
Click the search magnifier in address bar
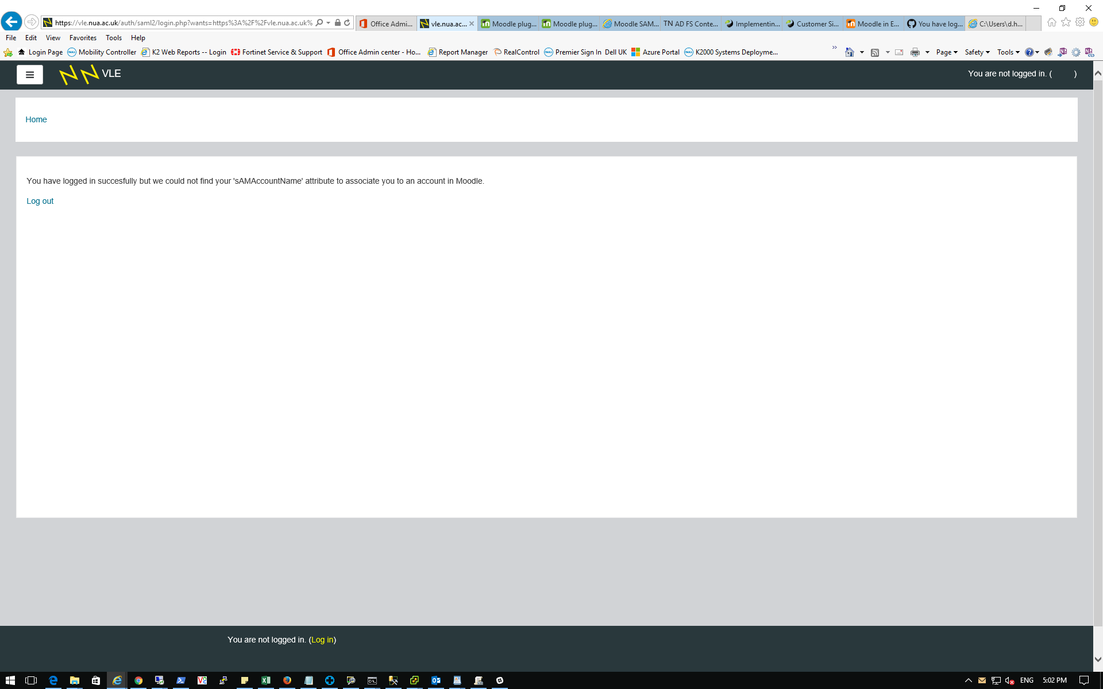(x=319, y=23)
